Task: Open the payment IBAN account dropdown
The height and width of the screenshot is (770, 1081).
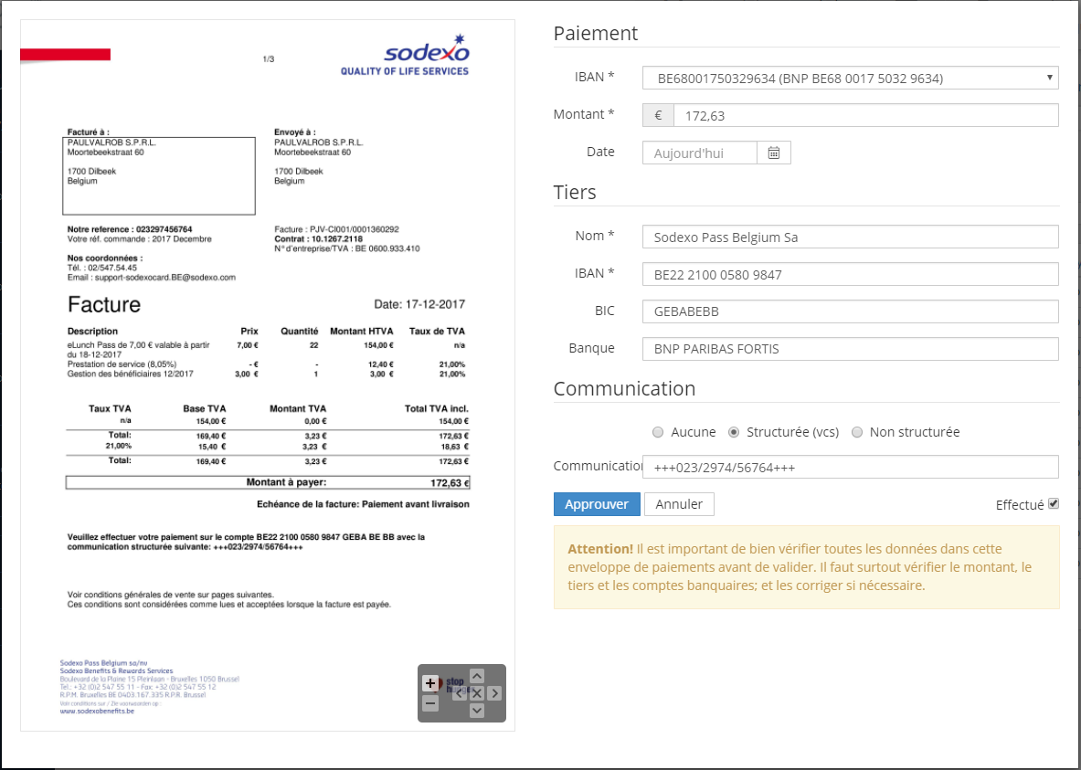Action: pyautogui.click(x=850, y=78)
